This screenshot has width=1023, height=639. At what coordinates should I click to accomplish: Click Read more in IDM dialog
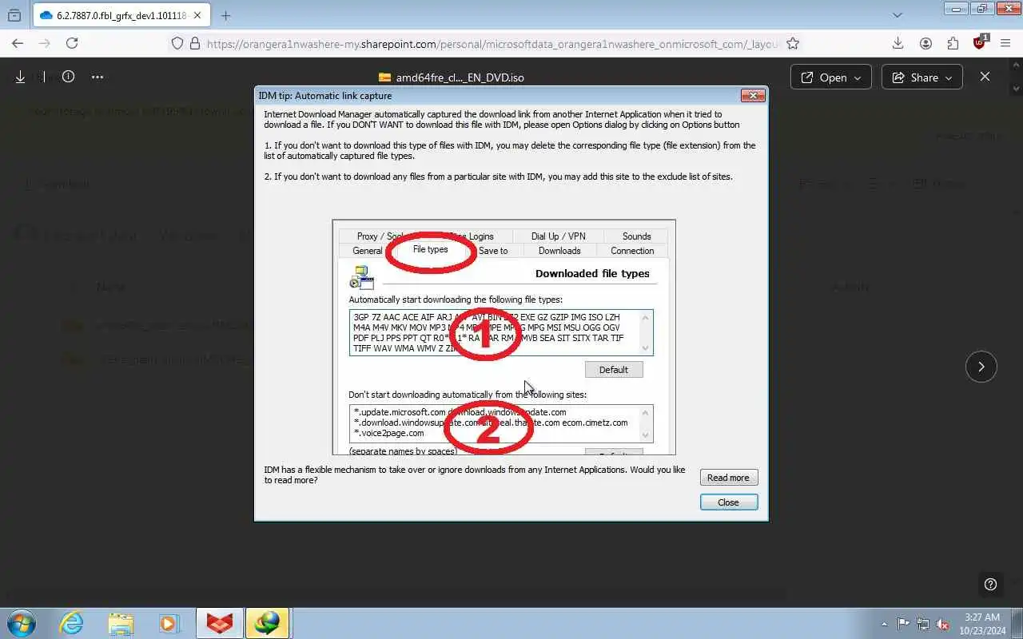728,478
